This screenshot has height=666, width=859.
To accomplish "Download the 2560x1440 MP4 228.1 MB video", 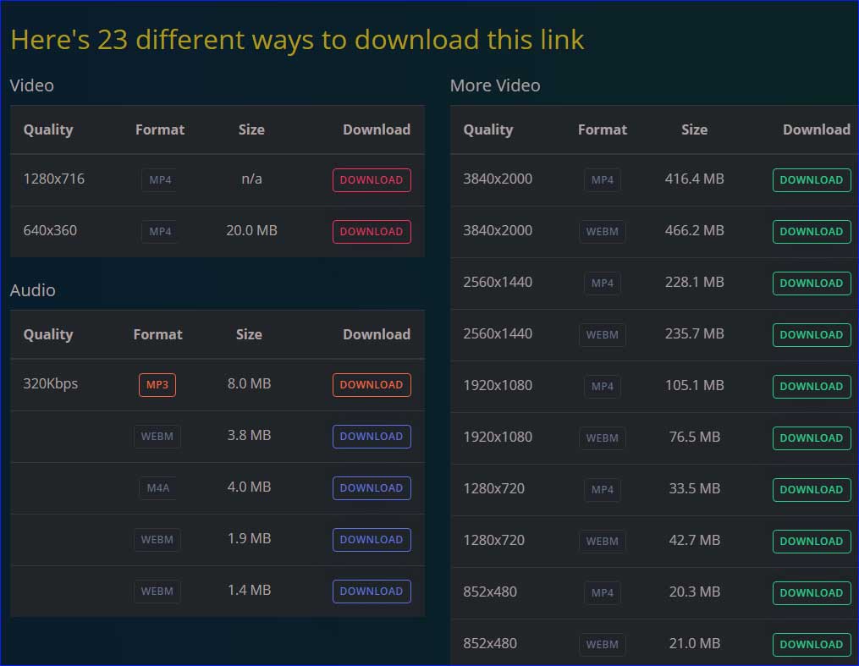I will click(811, 283).
